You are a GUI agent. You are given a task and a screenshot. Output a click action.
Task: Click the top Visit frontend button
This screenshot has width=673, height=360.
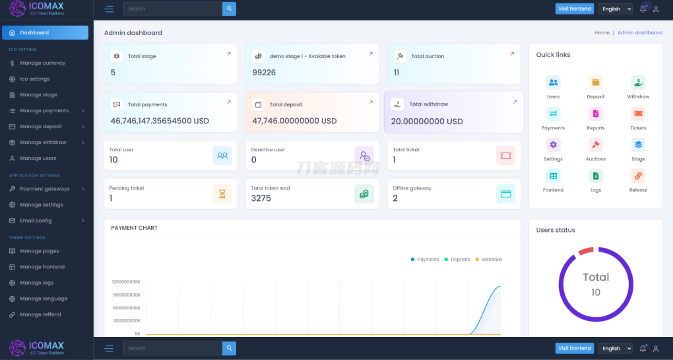click(x=574, y=9)
